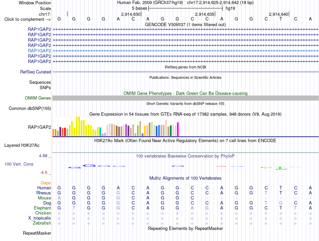The height and width of the screenshot is (241, 319).
Task: Open the Common dbSNP(155) track label
Action: [x=30, y=108]
